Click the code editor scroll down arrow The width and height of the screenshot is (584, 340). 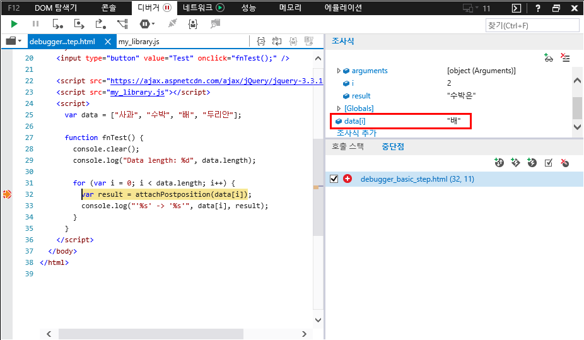click(318, 320)
